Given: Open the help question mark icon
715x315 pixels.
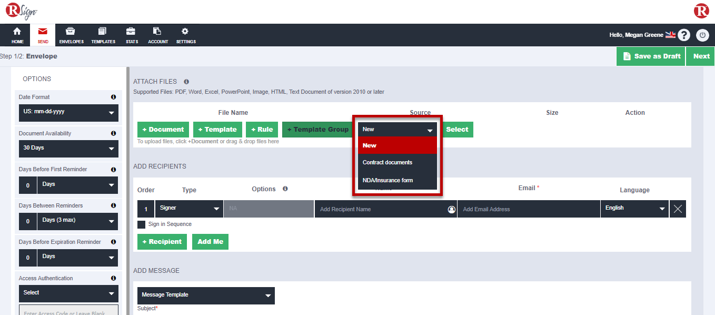Looking at the screenshot, I should (683, 35).
